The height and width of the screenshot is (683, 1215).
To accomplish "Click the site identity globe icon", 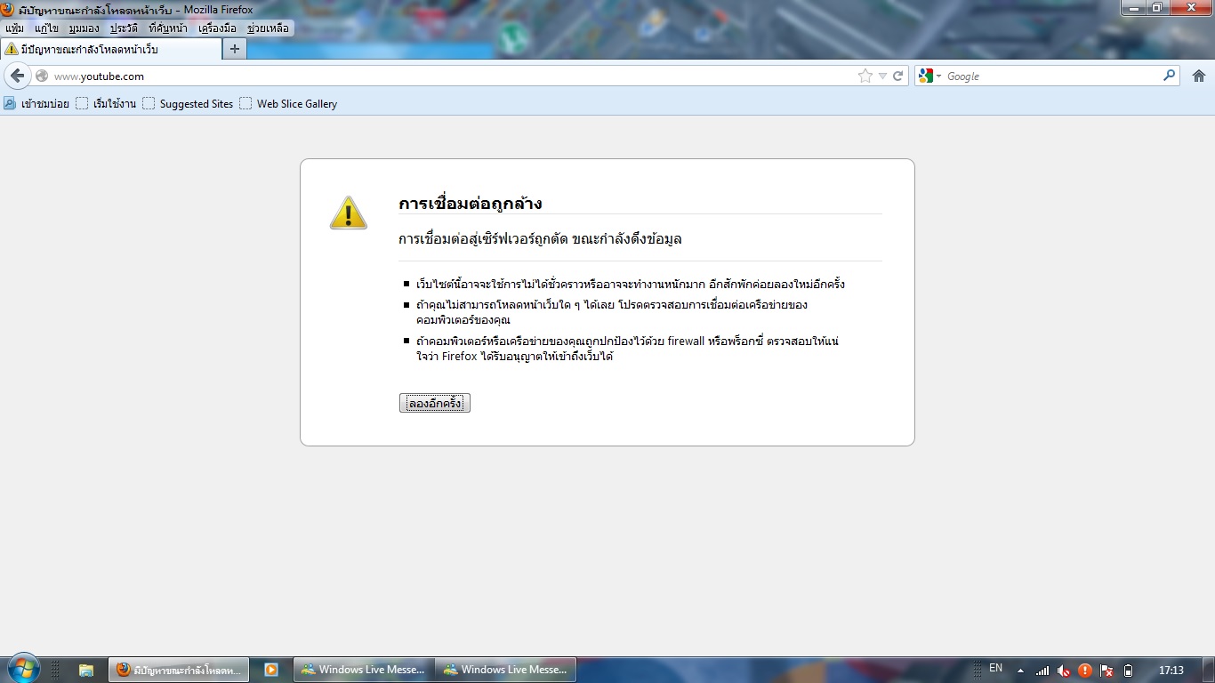I will tap(42, 76).
